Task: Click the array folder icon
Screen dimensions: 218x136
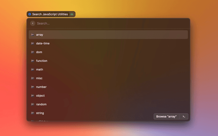Action: tap(32, 35)
